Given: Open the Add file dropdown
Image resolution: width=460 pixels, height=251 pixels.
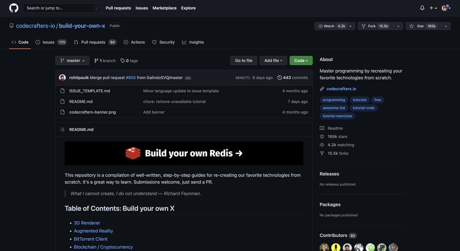Looking at the screenshot, I should click(x=273, y=60).
